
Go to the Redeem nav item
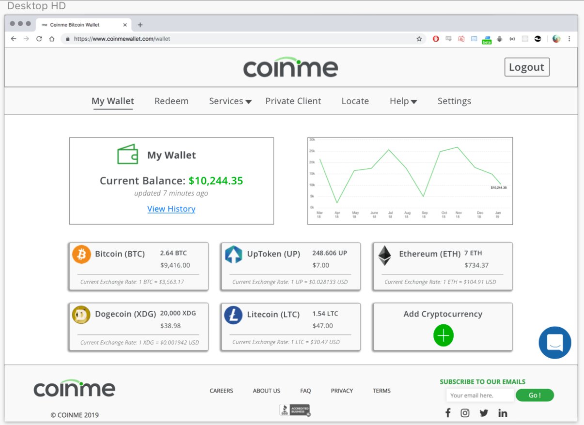[x=172, y=101]
